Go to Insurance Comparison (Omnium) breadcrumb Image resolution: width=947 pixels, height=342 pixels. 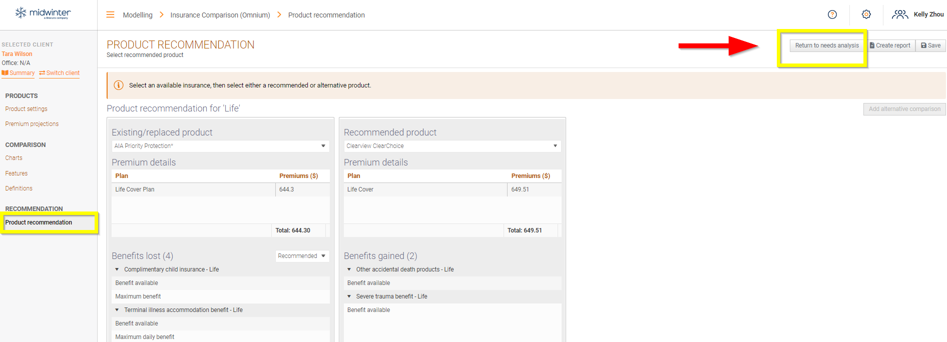[220, 15]
